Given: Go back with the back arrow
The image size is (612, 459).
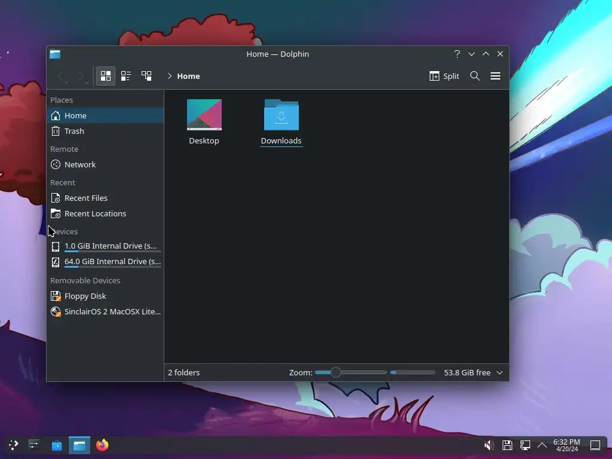Looking at the screenshot, I should tap(62, 76).
